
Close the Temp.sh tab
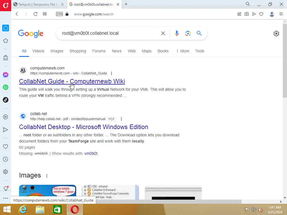point(63,4)
